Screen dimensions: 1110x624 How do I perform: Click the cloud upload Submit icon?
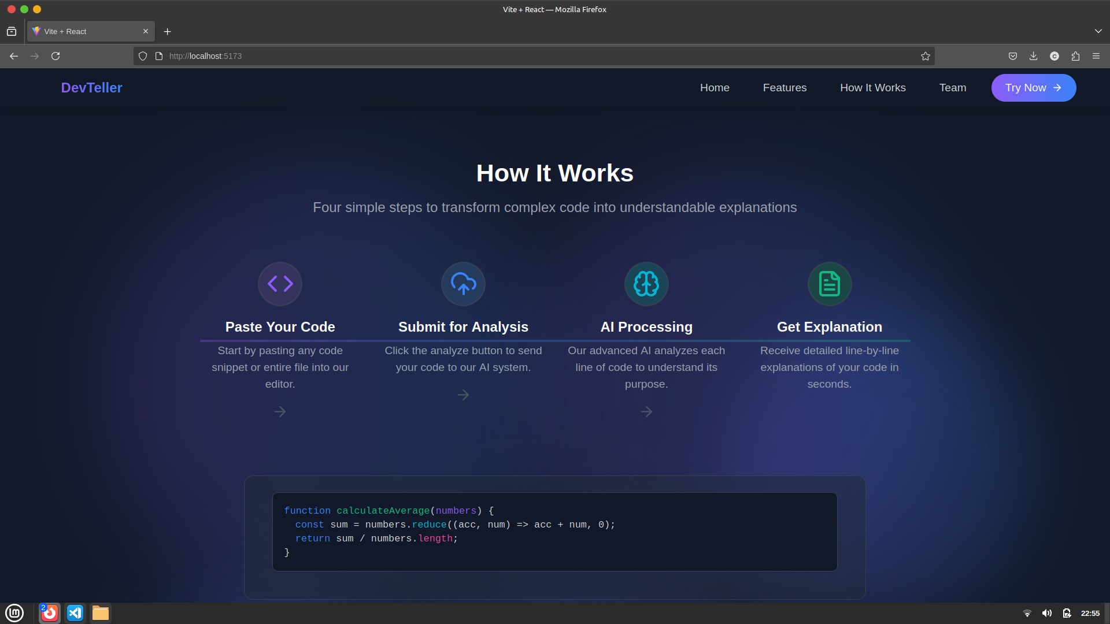point(463,284)
